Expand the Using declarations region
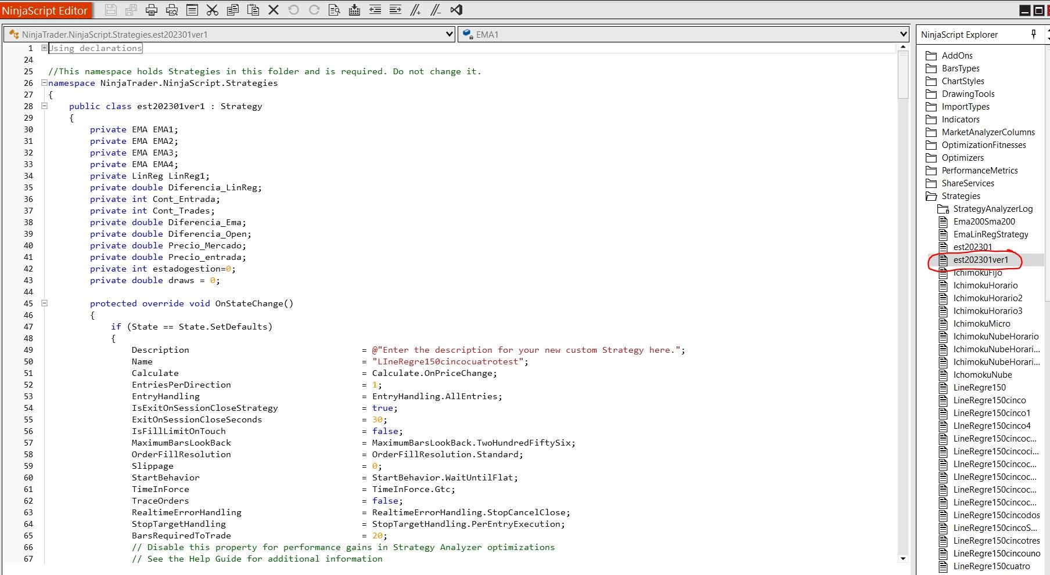This screenshot has height=575, width=1050. click(44, 48)
